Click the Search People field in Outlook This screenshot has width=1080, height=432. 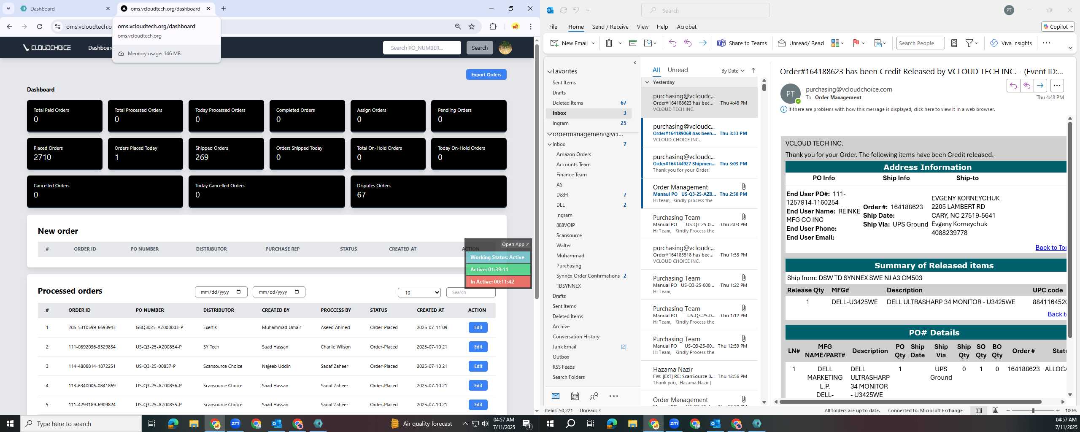[920, 43]
